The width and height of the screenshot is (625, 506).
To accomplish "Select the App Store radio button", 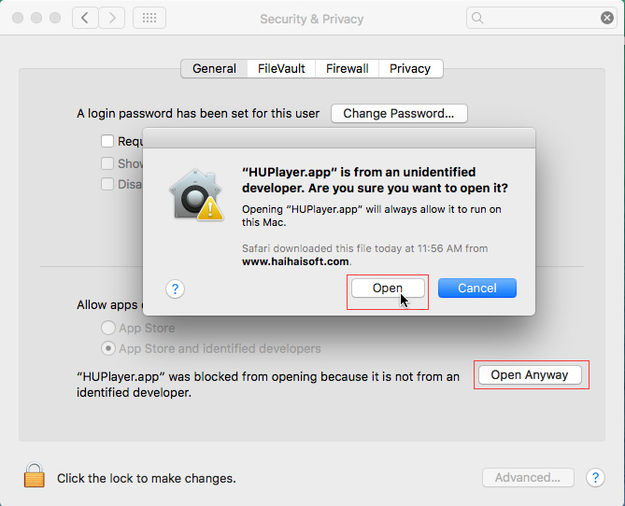I will [x=108, y=328].
